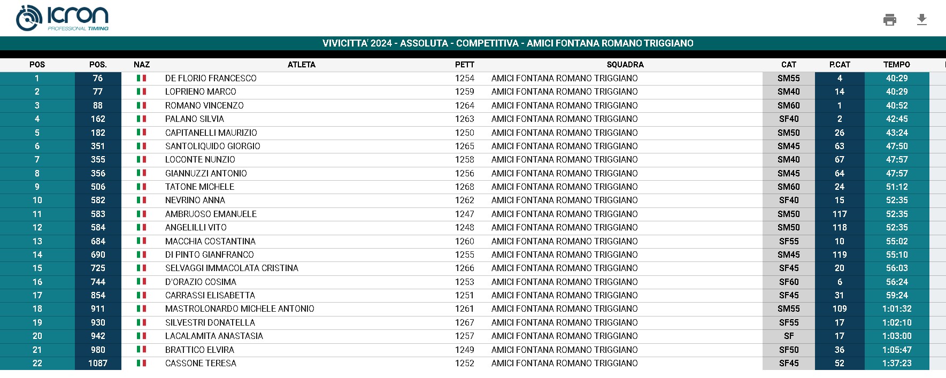Sort by the POS. column header
This screenshot has height=378, width=946.
coord(98,65)
